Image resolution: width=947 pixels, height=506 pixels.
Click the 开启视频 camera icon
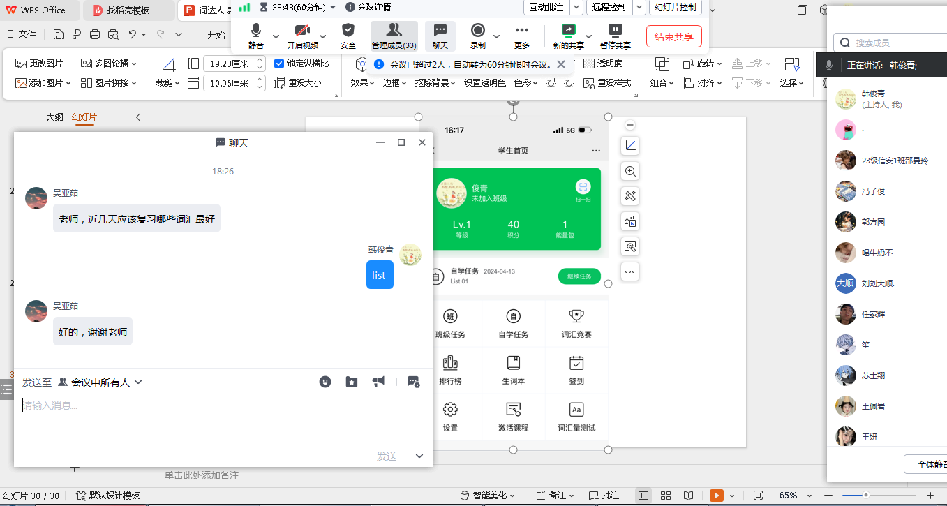pyautogui.click(x=302, y=31)
